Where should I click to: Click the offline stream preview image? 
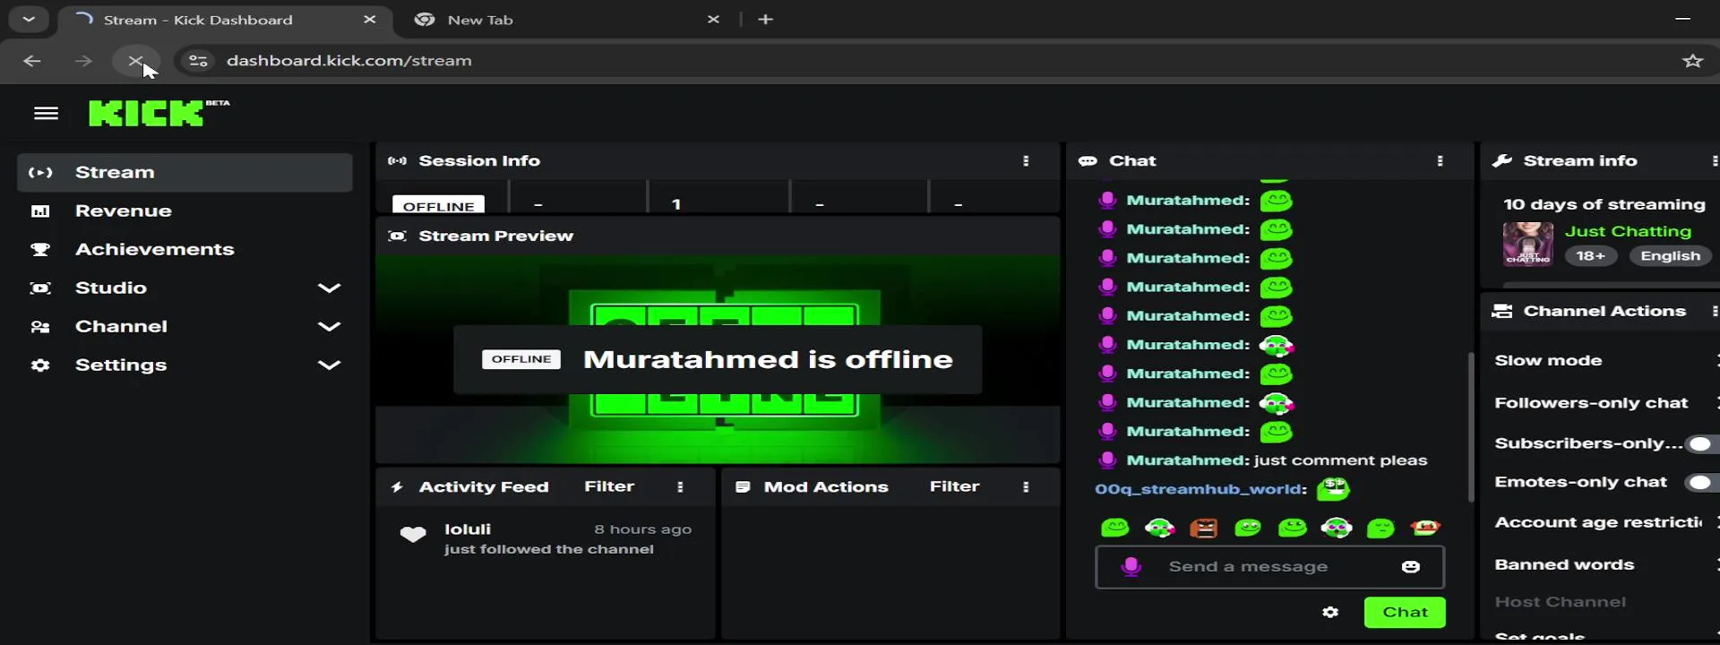coord(718,359)
